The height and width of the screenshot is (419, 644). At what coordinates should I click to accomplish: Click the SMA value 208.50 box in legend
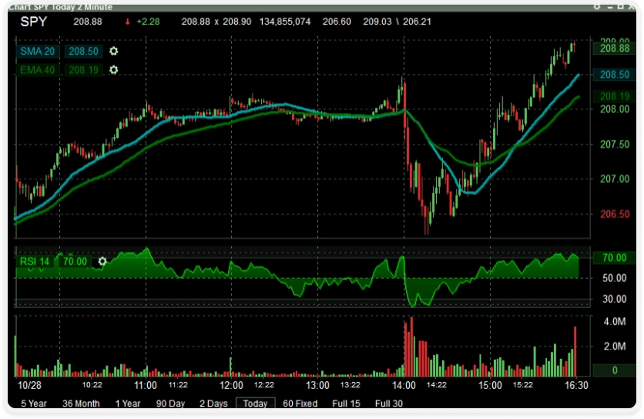(83, 52)
